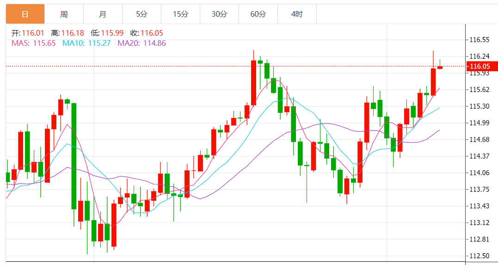The width and height of the screenshot is (498, 265).
Task: Switch to the monthly 月 tab
Action: click(x=103, y=14)
